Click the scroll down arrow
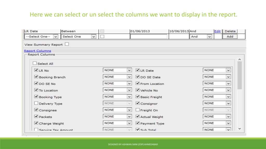 click(240, 129)
